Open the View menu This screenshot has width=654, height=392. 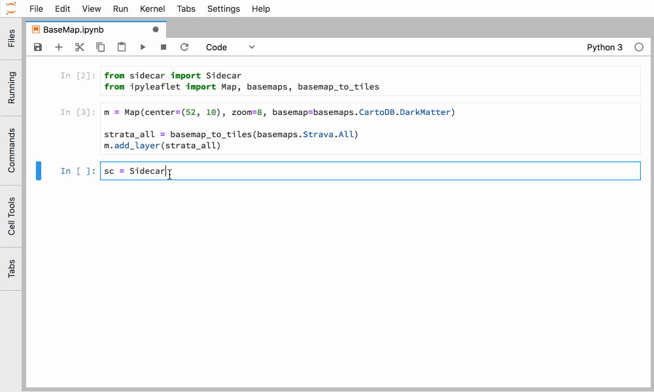point(92,8)
